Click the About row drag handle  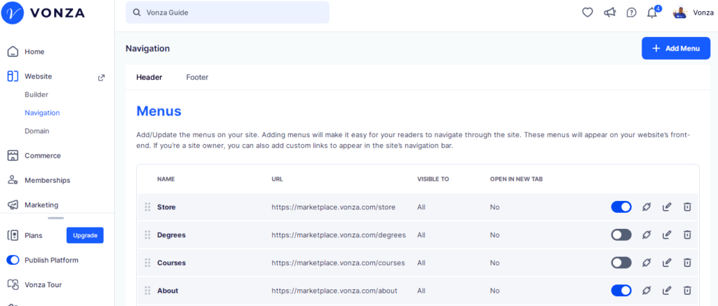147,291
